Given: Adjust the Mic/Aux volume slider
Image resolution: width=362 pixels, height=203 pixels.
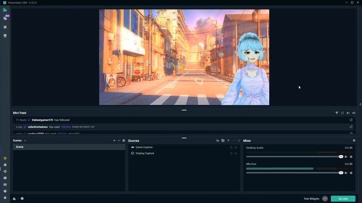Looking at the screenshot, I should (295, 173).
